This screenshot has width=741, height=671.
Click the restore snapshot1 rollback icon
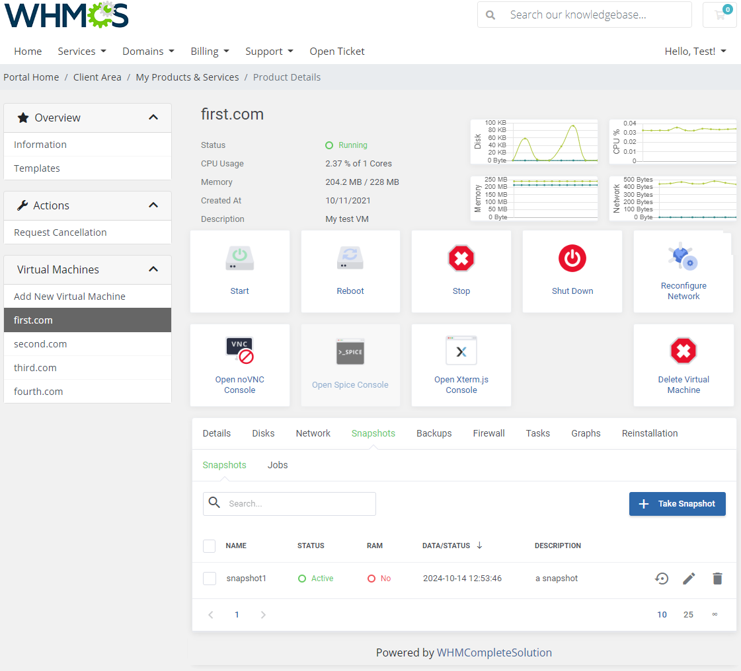pos(662,579)
